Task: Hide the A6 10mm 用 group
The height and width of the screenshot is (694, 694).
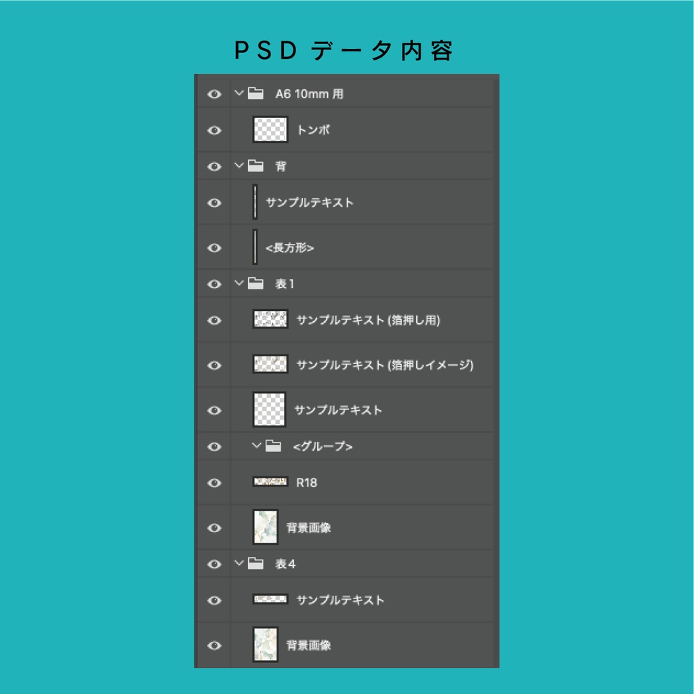Action: tap(214, 94)
